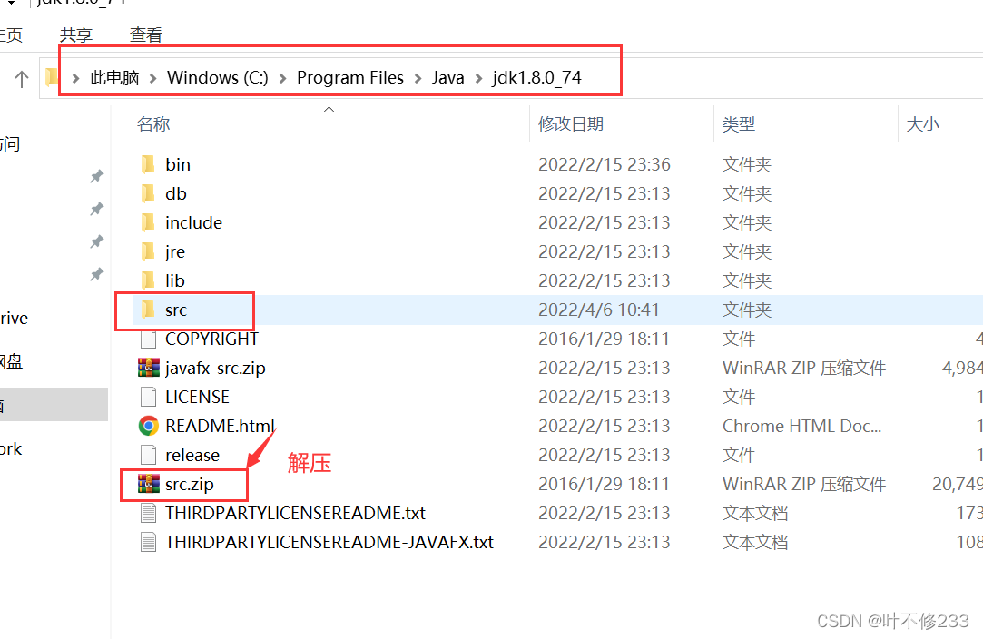Click the COPYRIGHT file icon
Image resolution: width=983 pixels, height=639 pixels.
(148, 339)
